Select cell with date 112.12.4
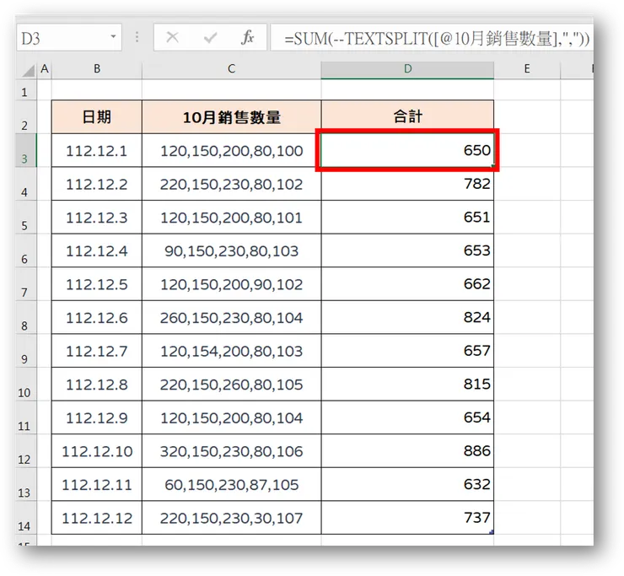Image resolution: width=624 pixels, height=576 pixels. (97, 250)
